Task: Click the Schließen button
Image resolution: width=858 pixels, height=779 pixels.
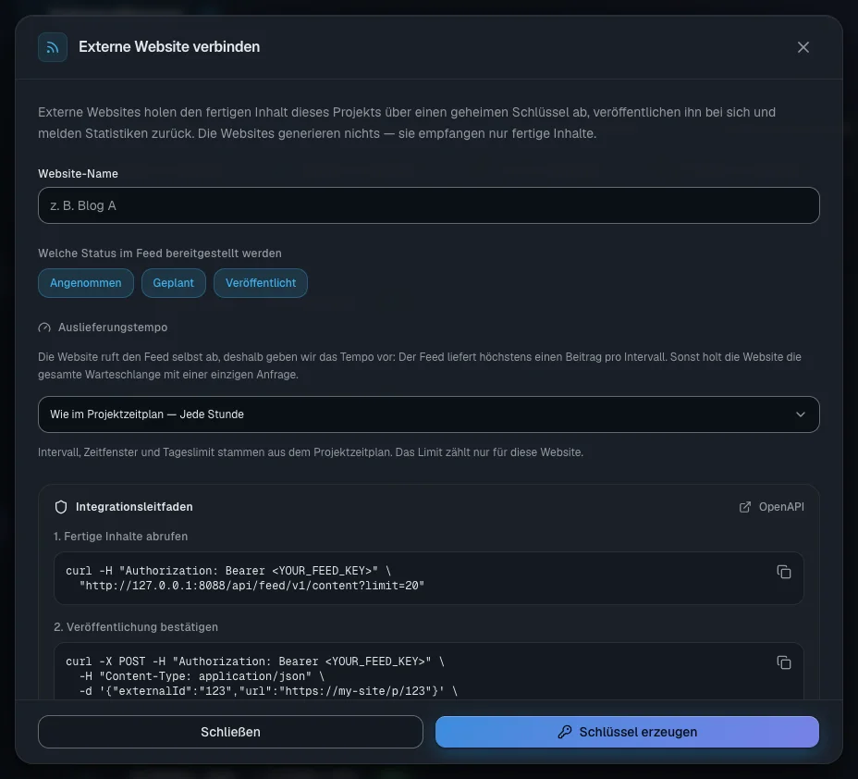Action: 230,732
